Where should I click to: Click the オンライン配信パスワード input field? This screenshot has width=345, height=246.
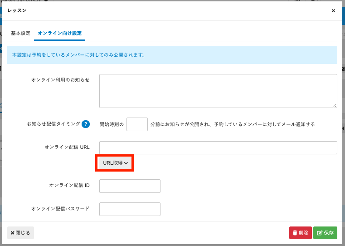[130, 209]
